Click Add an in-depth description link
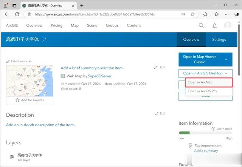Screen dimensions: 242x167 tap(40, 125)
